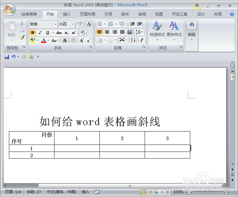Toggle Character Shading

tap(65, 40)
